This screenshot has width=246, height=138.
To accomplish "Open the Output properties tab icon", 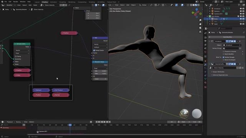I will (x=205, y=41).
